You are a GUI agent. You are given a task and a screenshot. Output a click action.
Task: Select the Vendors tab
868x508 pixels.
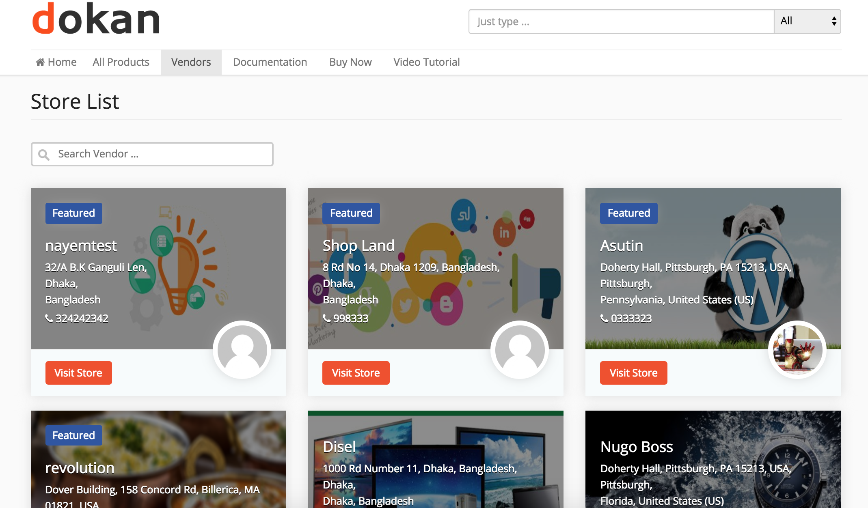tap(191, 62)
